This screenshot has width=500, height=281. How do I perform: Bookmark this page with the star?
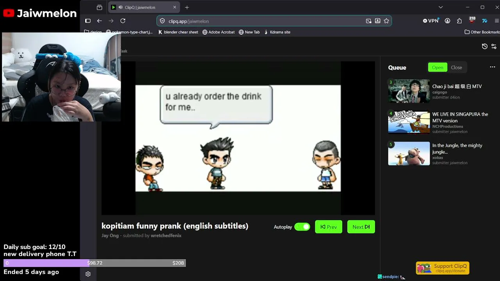386,21
